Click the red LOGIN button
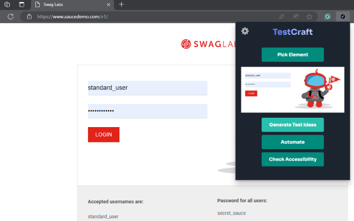The width and height of the screenshot is (354, 221). (103, 135)
